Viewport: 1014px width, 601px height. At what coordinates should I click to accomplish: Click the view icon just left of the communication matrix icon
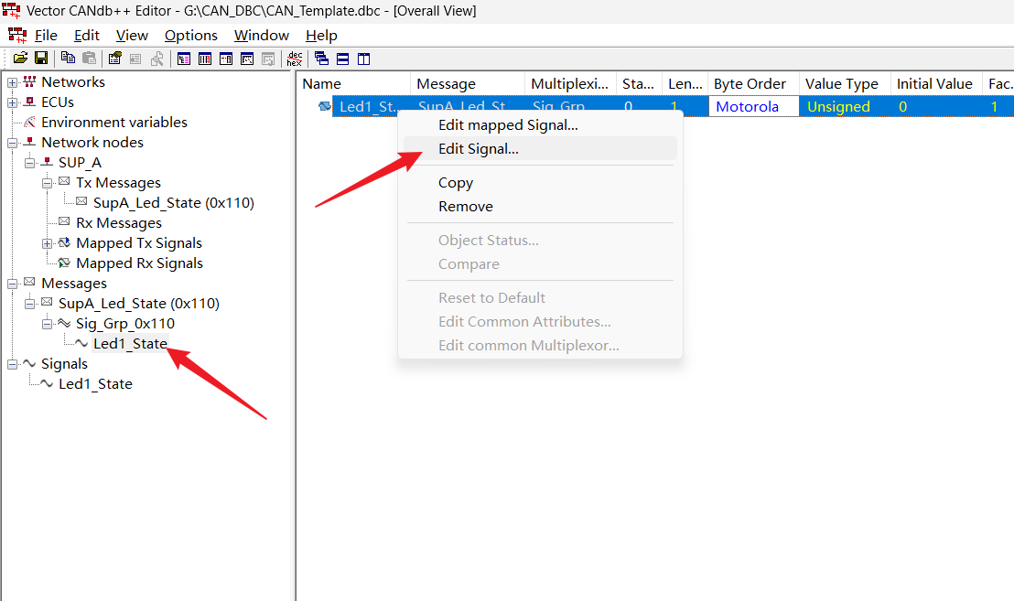click(x=226, y=59)
